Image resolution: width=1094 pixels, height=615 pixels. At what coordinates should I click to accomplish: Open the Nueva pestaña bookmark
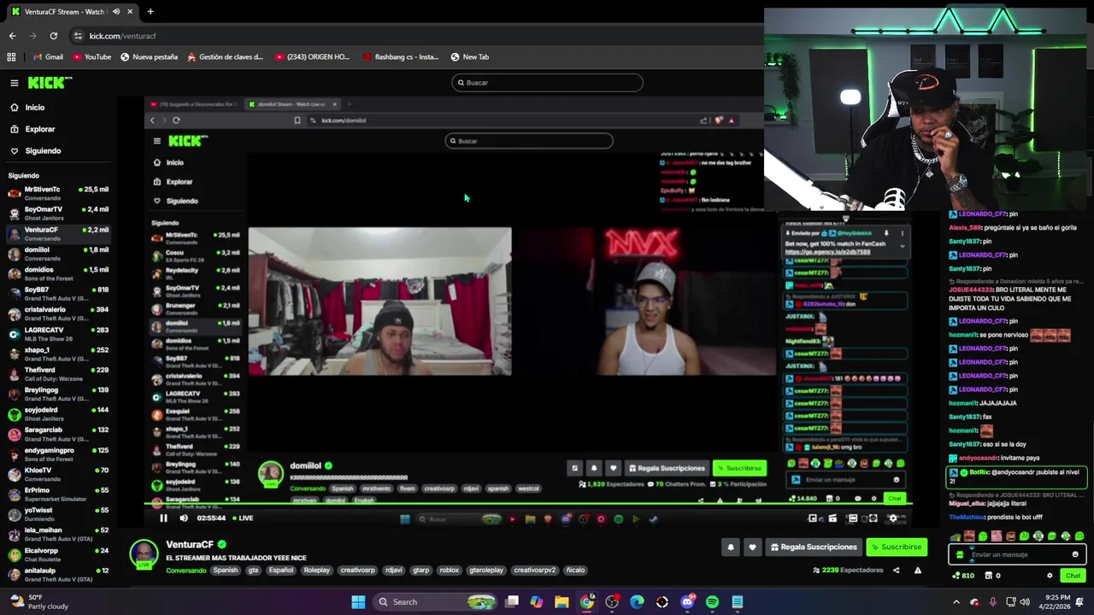click(x=149, y=57)
